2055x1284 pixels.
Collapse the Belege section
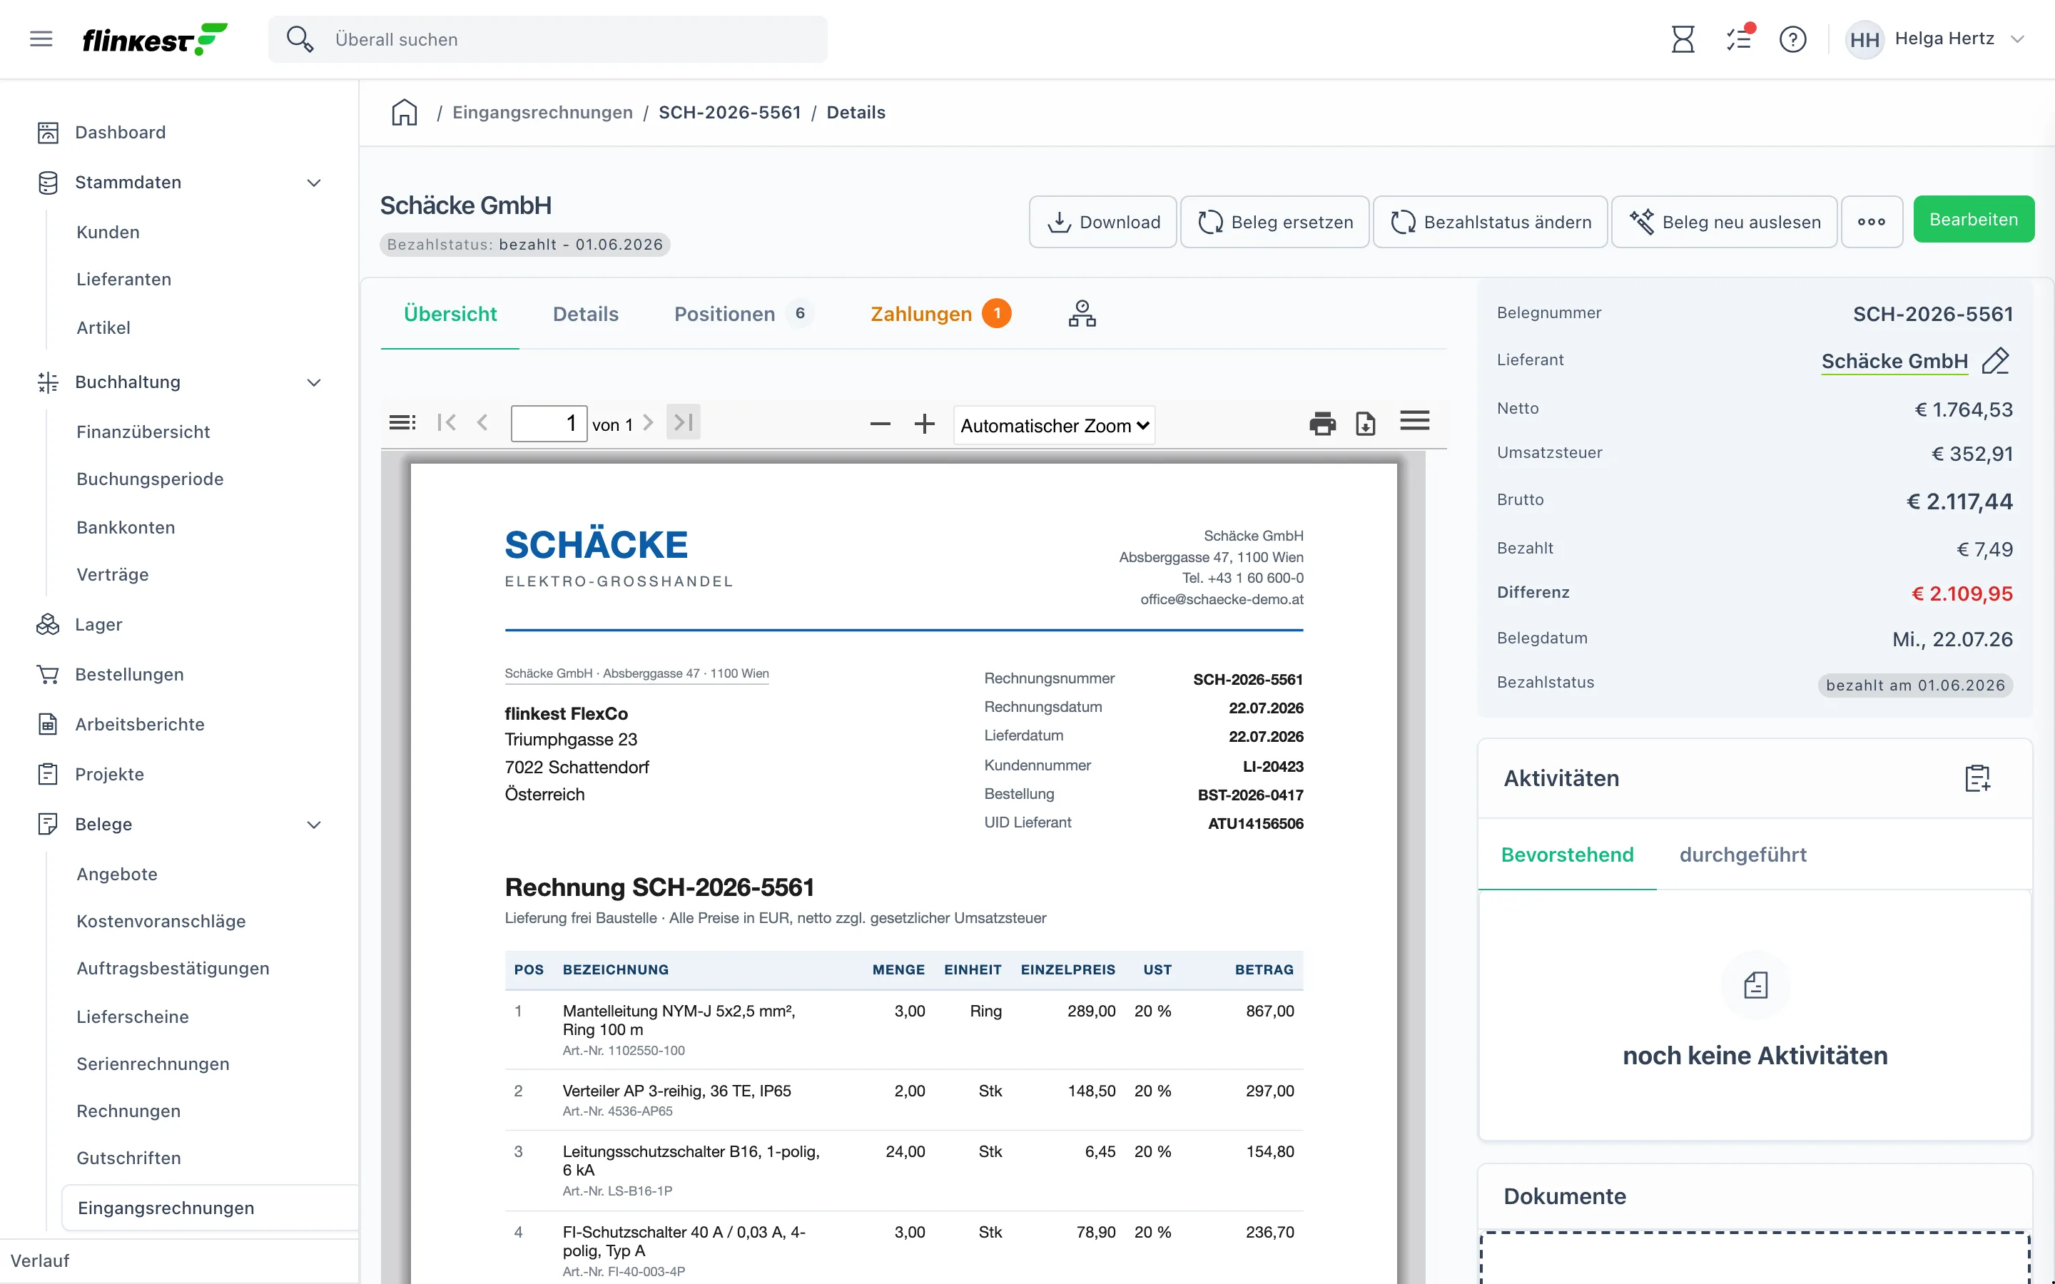(x=314, y=825)
